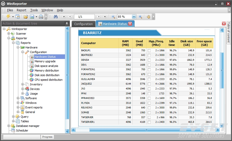Pin the Action & document tree panel
Screen dimensions: 232x141
pos(67,23)
